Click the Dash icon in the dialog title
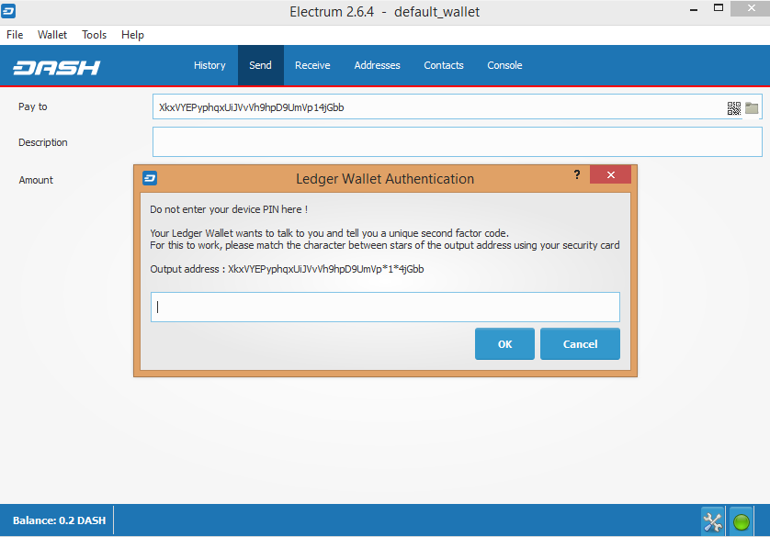Screen dimensions: 770x537 pos(150,178)
